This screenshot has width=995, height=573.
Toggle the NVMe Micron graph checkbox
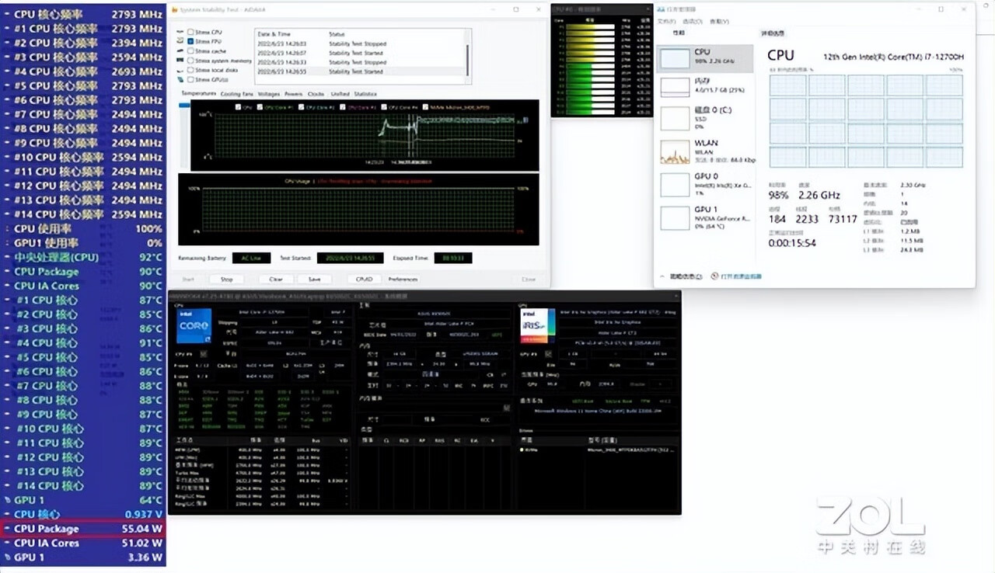pos(425,107)
